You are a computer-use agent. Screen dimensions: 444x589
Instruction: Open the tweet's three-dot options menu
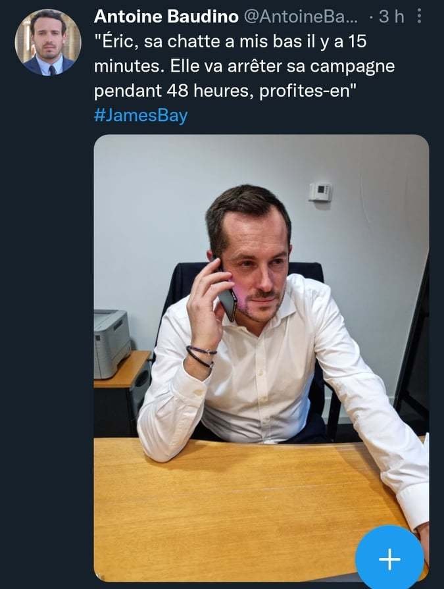pos(419,16)
